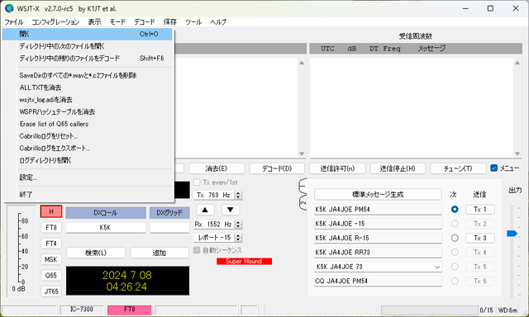This screenshot has height=317, width=529.
Task: Click the pink FT8 status bar label
Action: tap(130, 310)
